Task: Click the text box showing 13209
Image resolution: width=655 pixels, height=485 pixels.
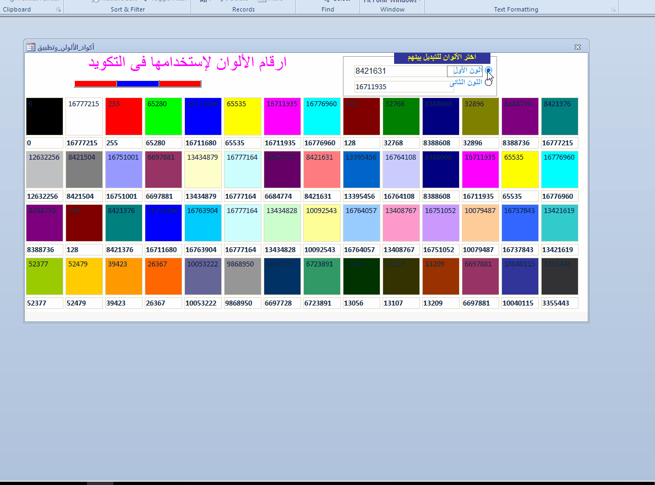Action: 441,303
